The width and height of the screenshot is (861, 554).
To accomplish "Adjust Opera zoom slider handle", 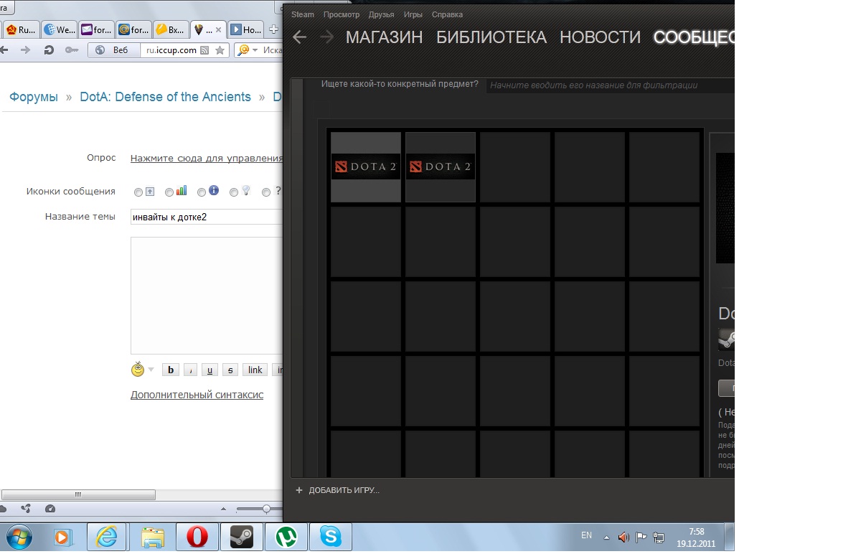I will 266,509.
